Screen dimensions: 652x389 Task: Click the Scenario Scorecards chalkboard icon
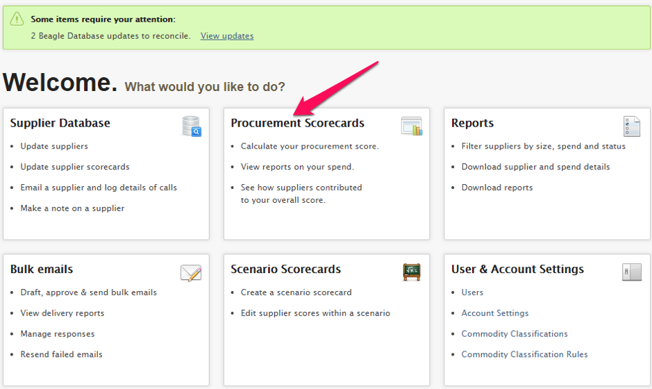[x=412, y=272]
